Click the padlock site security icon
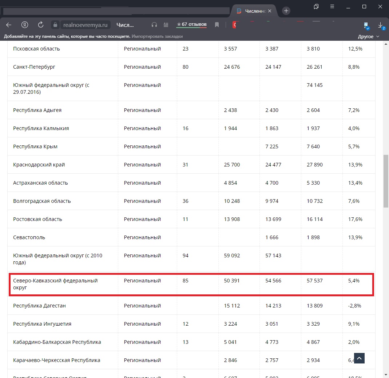This screenshot has width=389, height=378. pyautogui.click(x=55, y=25)
